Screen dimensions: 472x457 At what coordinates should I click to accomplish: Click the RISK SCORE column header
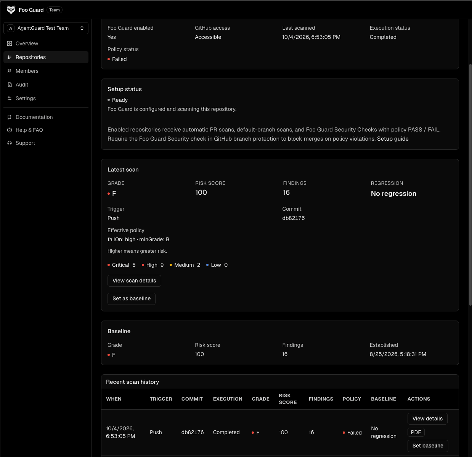288,399
